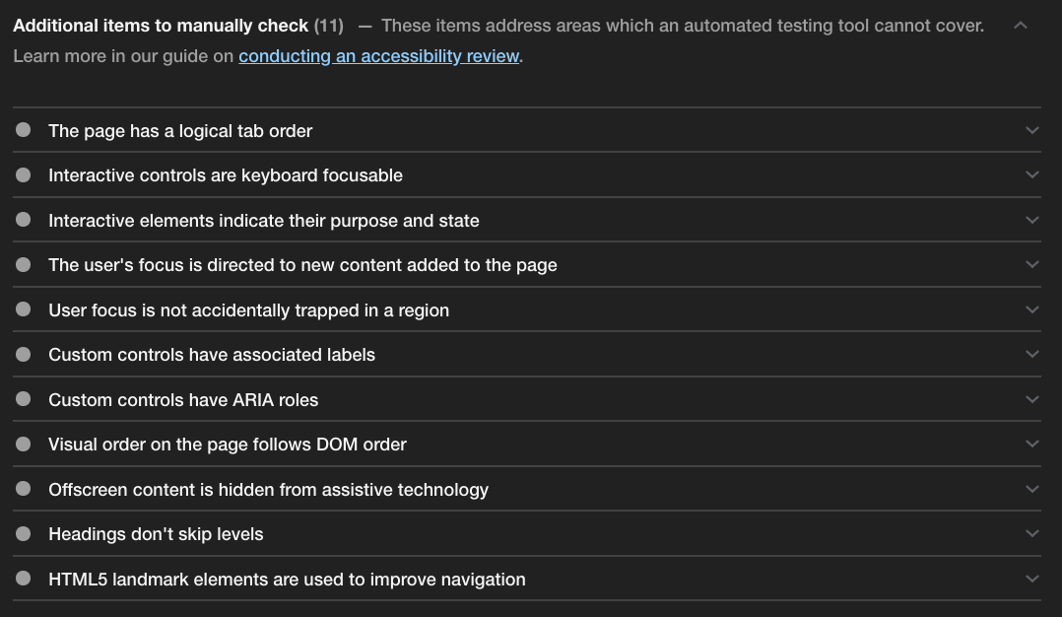Open The user's focus is directed audit row

point(527,265)
